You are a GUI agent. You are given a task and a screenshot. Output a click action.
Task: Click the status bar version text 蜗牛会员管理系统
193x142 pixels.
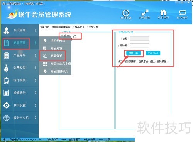coord(24,139)
